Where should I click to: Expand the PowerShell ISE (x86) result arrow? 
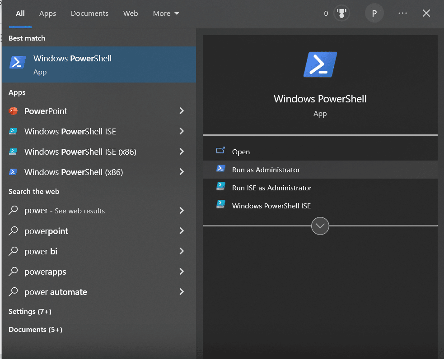tap(182, 152)
